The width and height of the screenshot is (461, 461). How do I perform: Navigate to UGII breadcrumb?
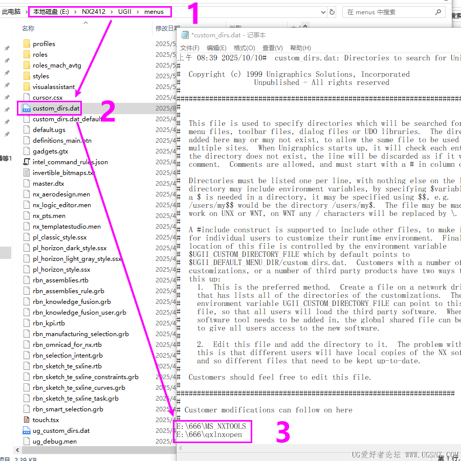pyautogui.click(x=125, y=12)
